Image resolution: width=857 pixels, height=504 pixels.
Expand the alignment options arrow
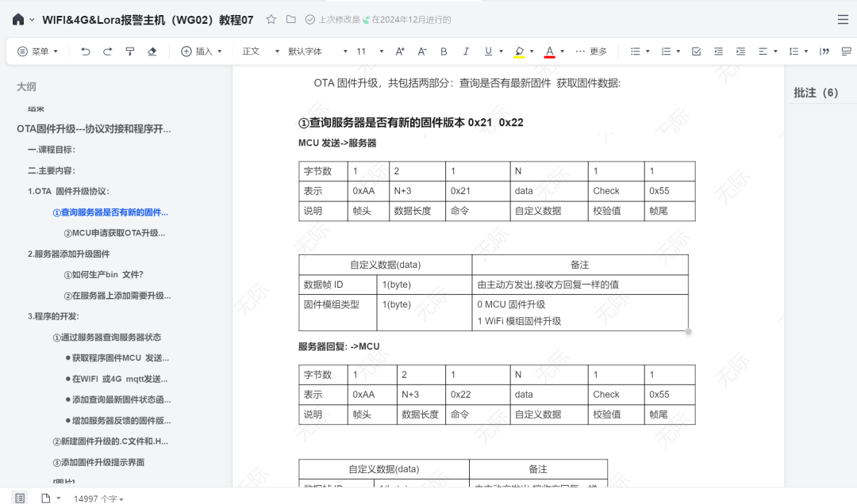[x=775, y=52]
